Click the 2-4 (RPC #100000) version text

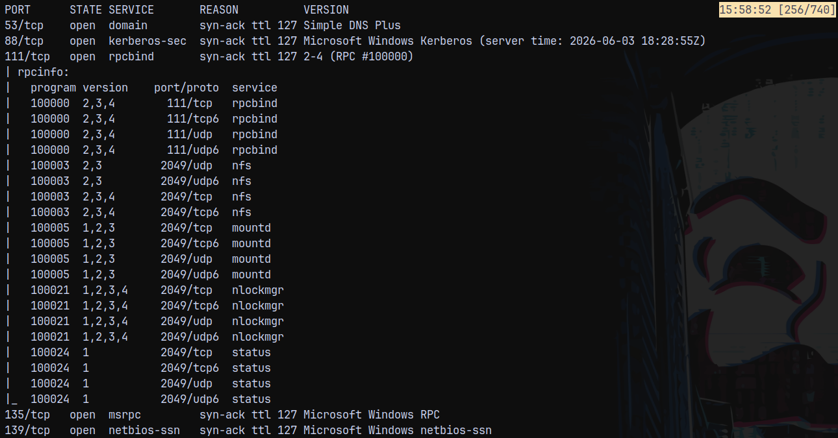coord(359,56)
